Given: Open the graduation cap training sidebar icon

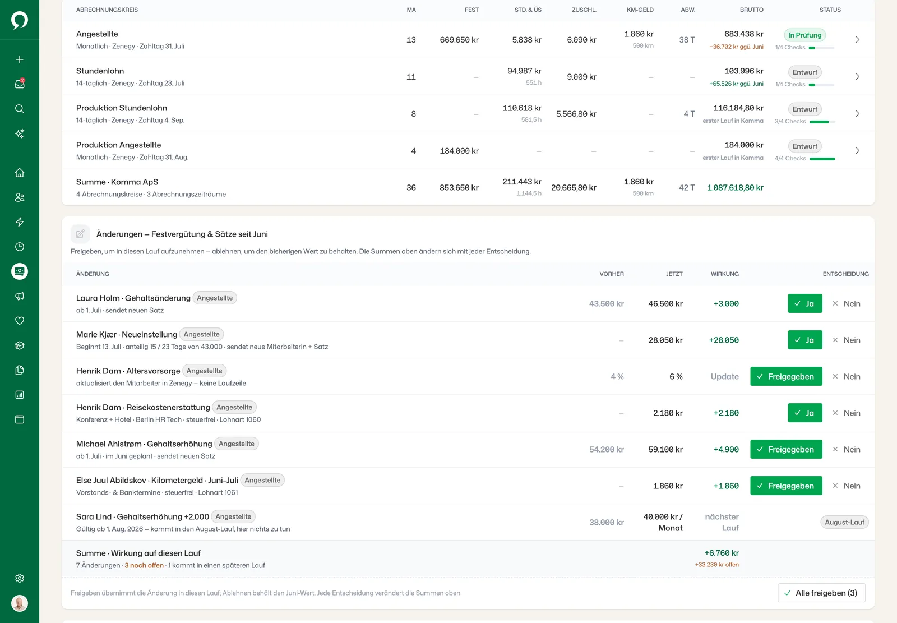Looking at the screenshot, I should click(20, 345).
